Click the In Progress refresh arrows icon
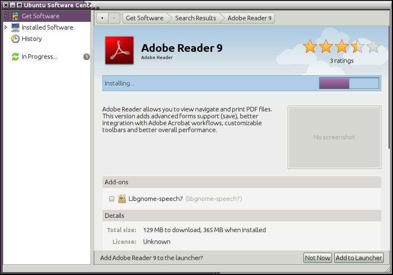The width and height of the screenshot is (393, 275). click(15, 57)
